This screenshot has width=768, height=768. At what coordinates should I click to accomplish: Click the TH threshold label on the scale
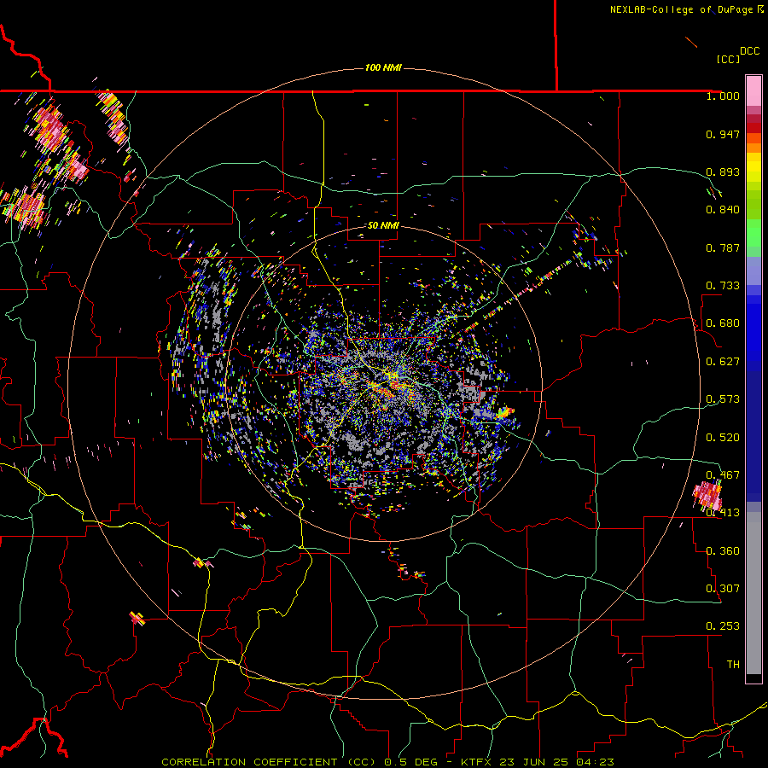(733, 665)
